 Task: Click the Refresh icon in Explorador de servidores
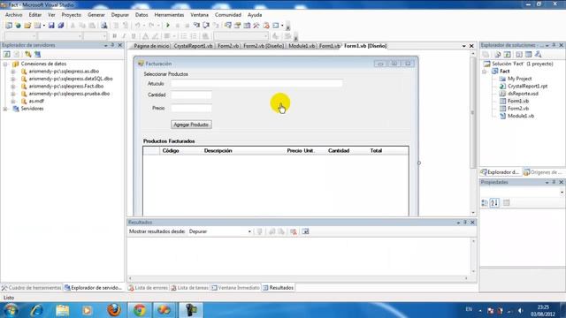(x=7, y=54)
